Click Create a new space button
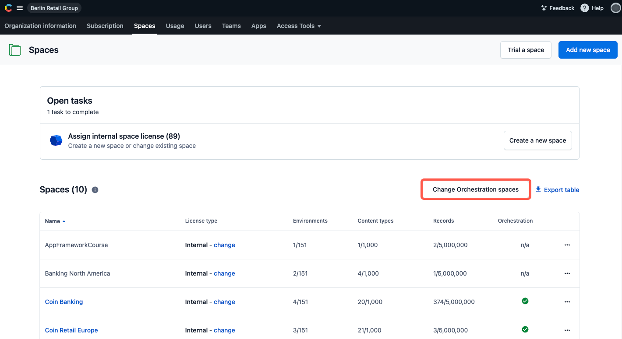 pyautogui.click(x=538, y=140)
